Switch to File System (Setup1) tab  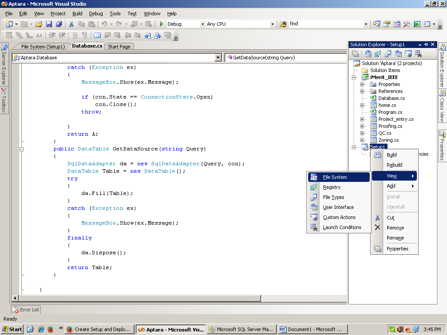[x=43, y=46]
